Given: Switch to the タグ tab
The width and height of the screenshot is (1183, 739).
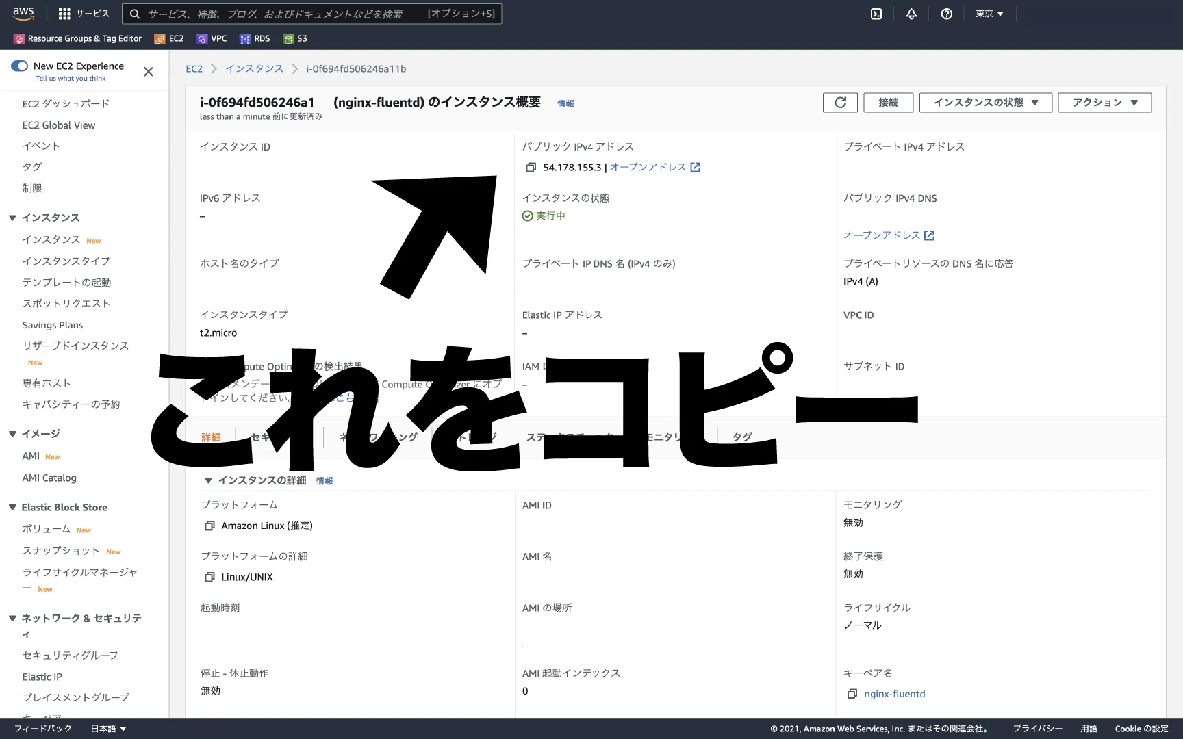Looking at the screenshot, I should [742, 437].
